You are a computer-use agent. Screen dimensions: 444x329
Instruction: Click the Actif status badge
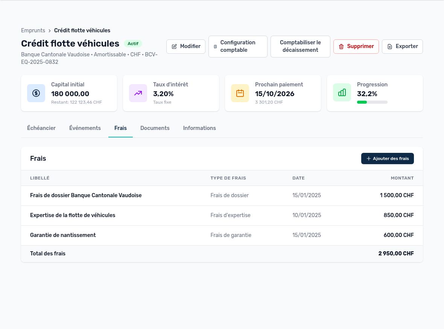click(x=133, y=44)
